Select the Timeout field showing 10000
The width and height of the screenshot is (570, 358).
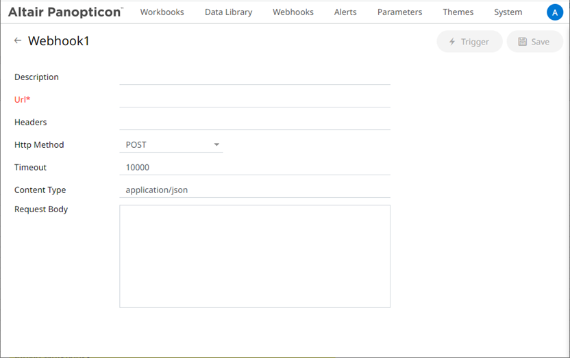tap(255, 168)
